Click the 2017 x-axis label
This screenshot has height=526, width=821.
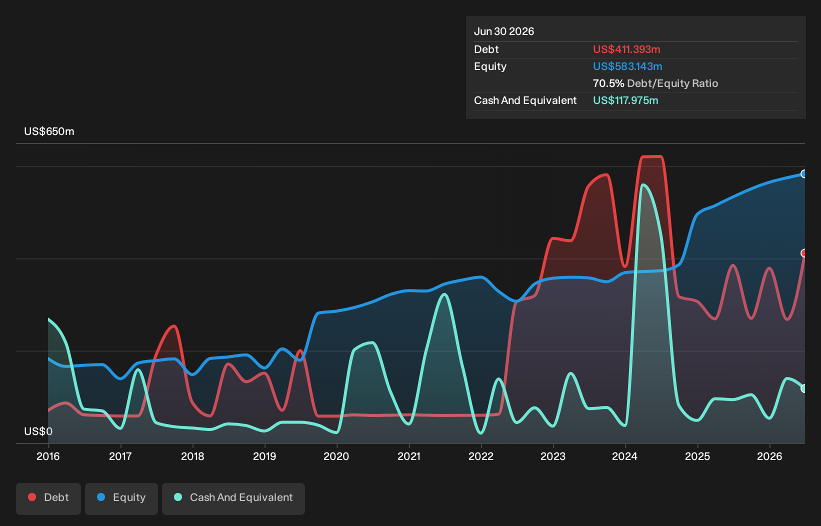tap(120, 456)
